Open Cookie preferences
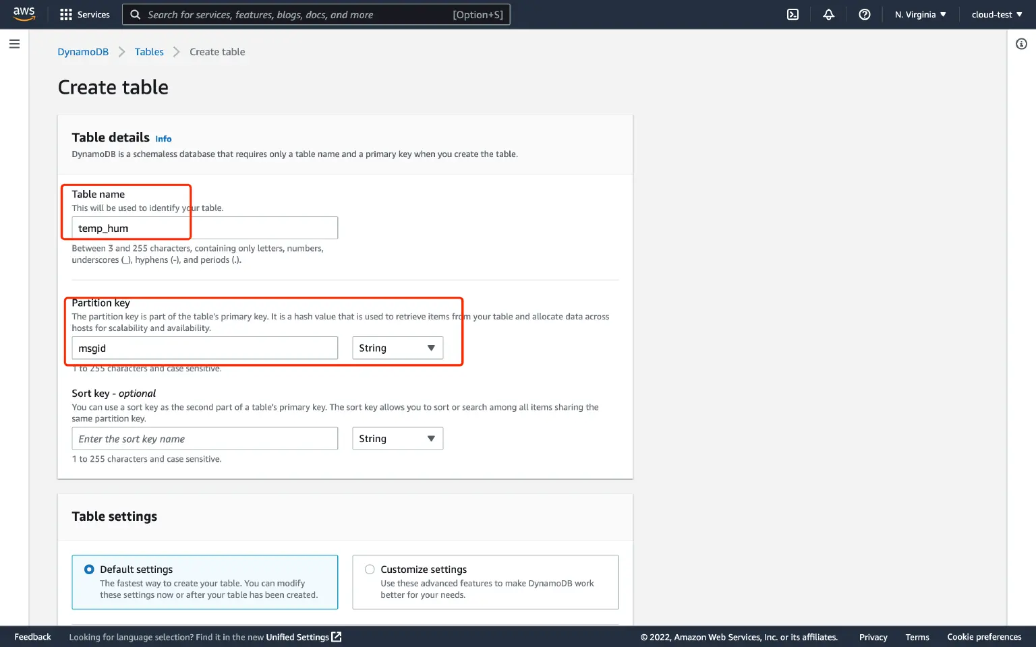Image resolution: width=1036 pixels, height=647 pixels. coord(984,636)
